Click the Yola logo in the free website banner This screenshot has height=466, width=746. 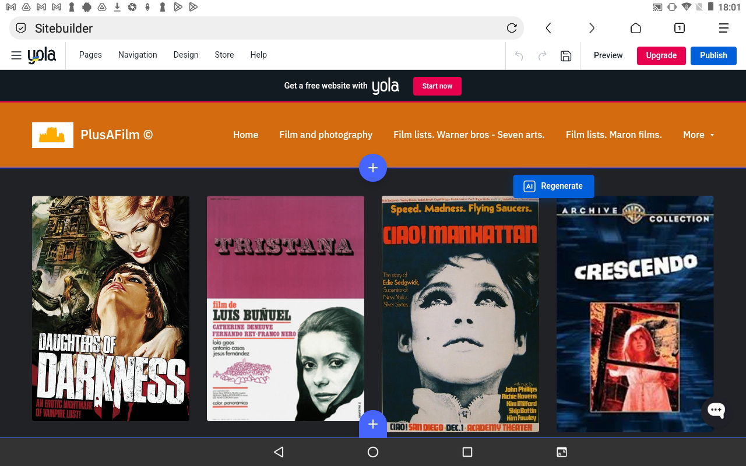click(386, 86)
